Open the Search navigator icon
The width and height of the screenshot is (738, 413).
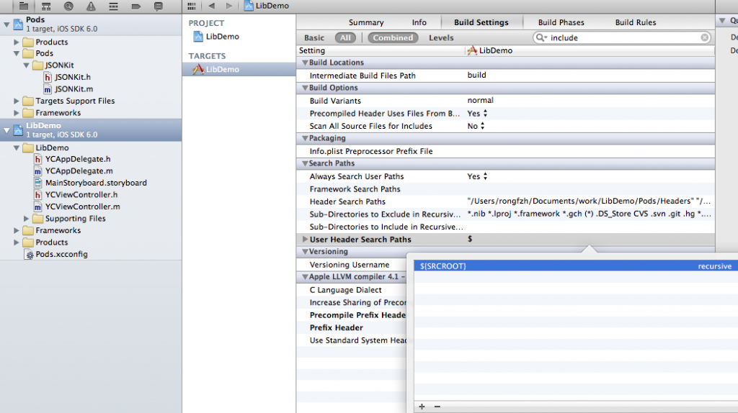tap(68, 6)
